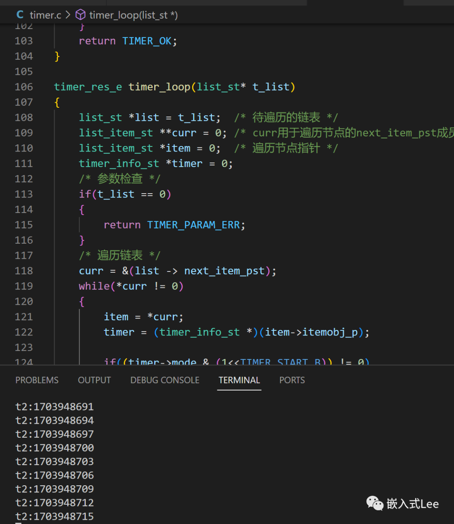454x524 pixels.
Task: Click the cube symbol icon before timer_loop breadcrumb
Action: (80, 15)
